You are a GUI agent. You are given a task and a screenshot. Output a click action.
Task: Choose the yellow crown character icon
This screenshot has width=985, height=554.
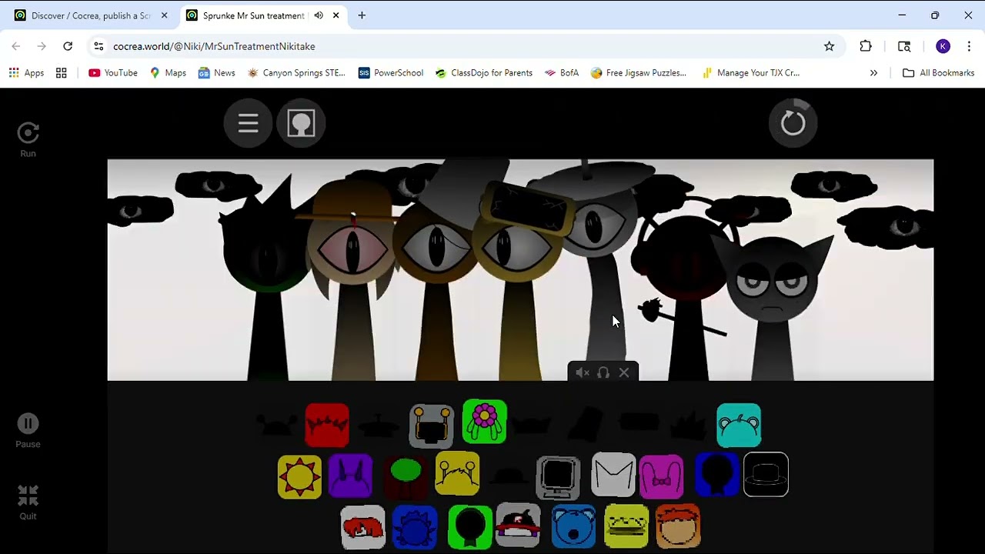coord(626,527)
